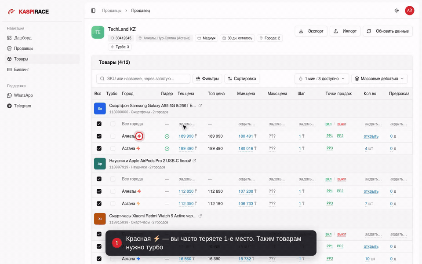Image resolution: width=422 pixels, height=264 pixels.
Task: Click the Экспорт button
Action: (x=311, y=31)
